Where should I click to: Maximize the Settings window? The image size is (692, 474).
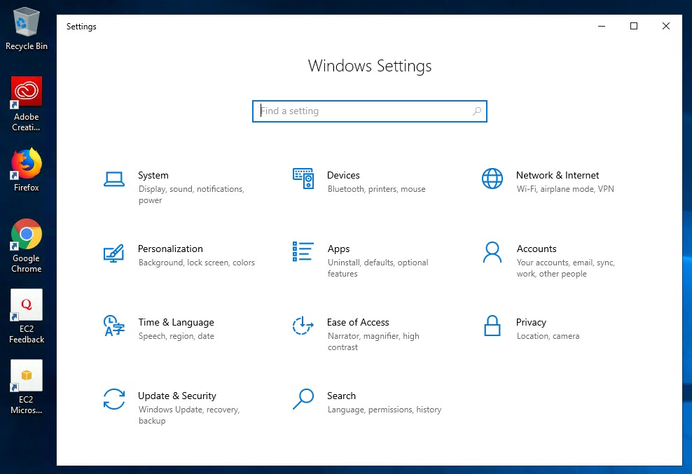point(634,26)
